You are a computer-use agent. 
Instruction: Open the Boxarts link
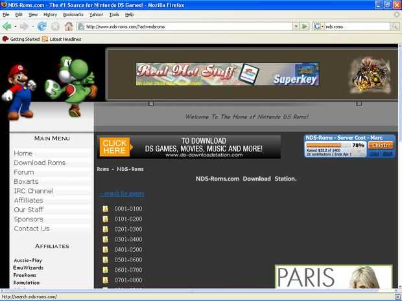click(26, 181)
